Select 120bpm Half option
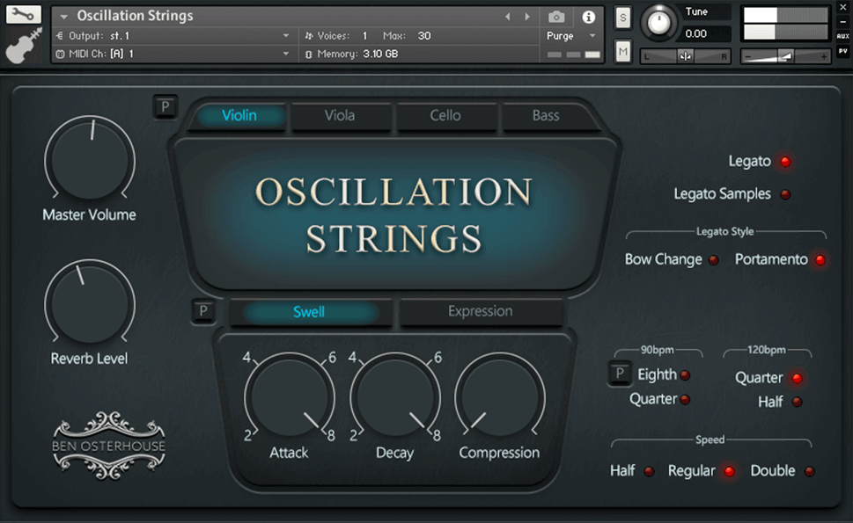 [x=797, y=402]
